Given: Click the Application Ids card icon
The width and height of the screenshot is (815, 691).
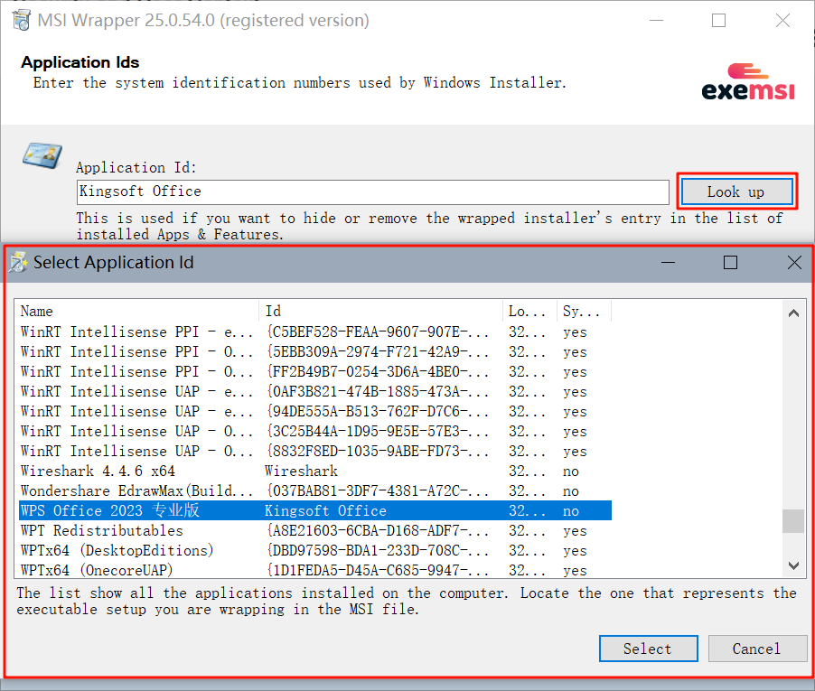Looking at the screenshot, I should [42, 154].
